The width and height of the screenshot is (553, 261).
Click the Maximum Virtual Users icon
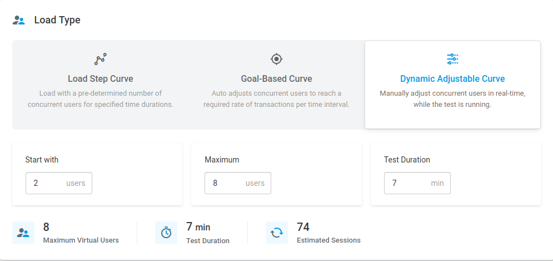click(23, 233)
